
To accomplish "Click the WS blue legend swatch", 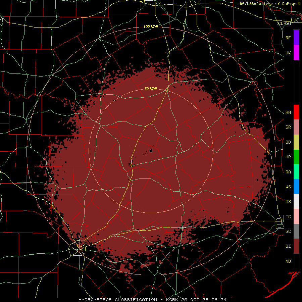I will click(x=296, y=187).
